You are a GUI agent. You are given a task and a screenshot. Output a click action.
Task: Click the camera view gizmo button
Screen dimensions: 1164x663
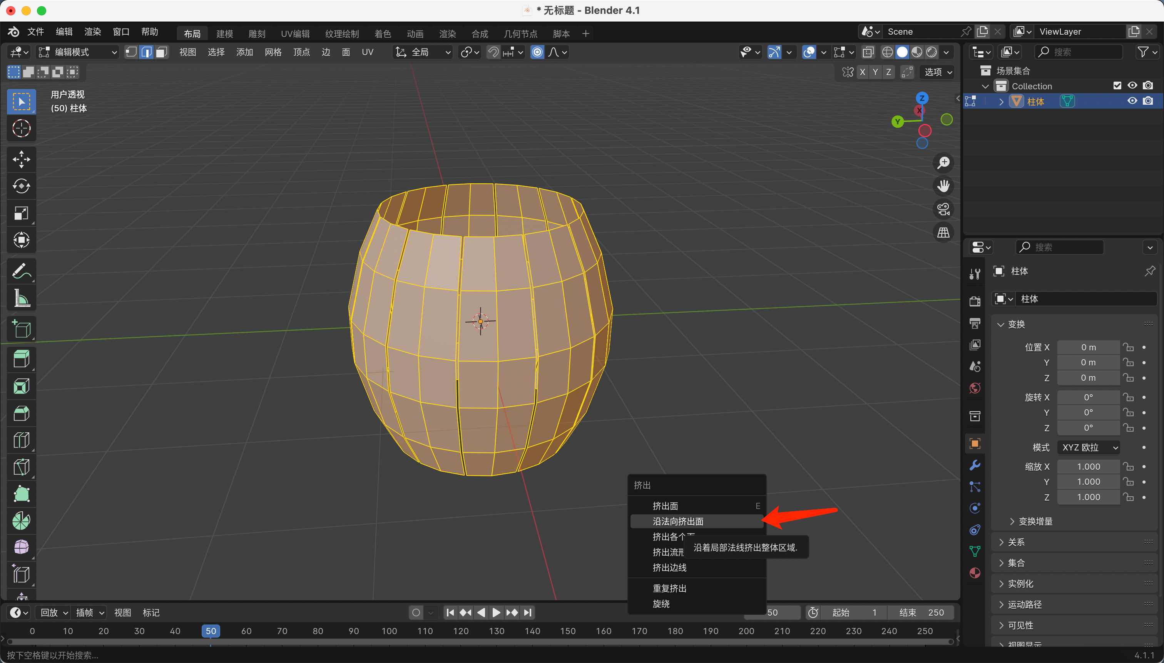click(x=943, y=209)
